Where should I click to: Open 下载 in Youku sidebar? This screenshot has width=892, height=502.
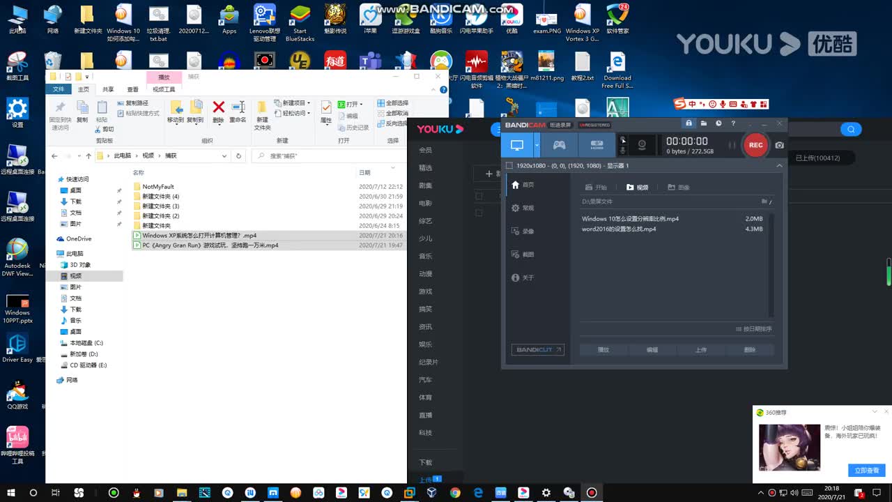coord(425,462)
